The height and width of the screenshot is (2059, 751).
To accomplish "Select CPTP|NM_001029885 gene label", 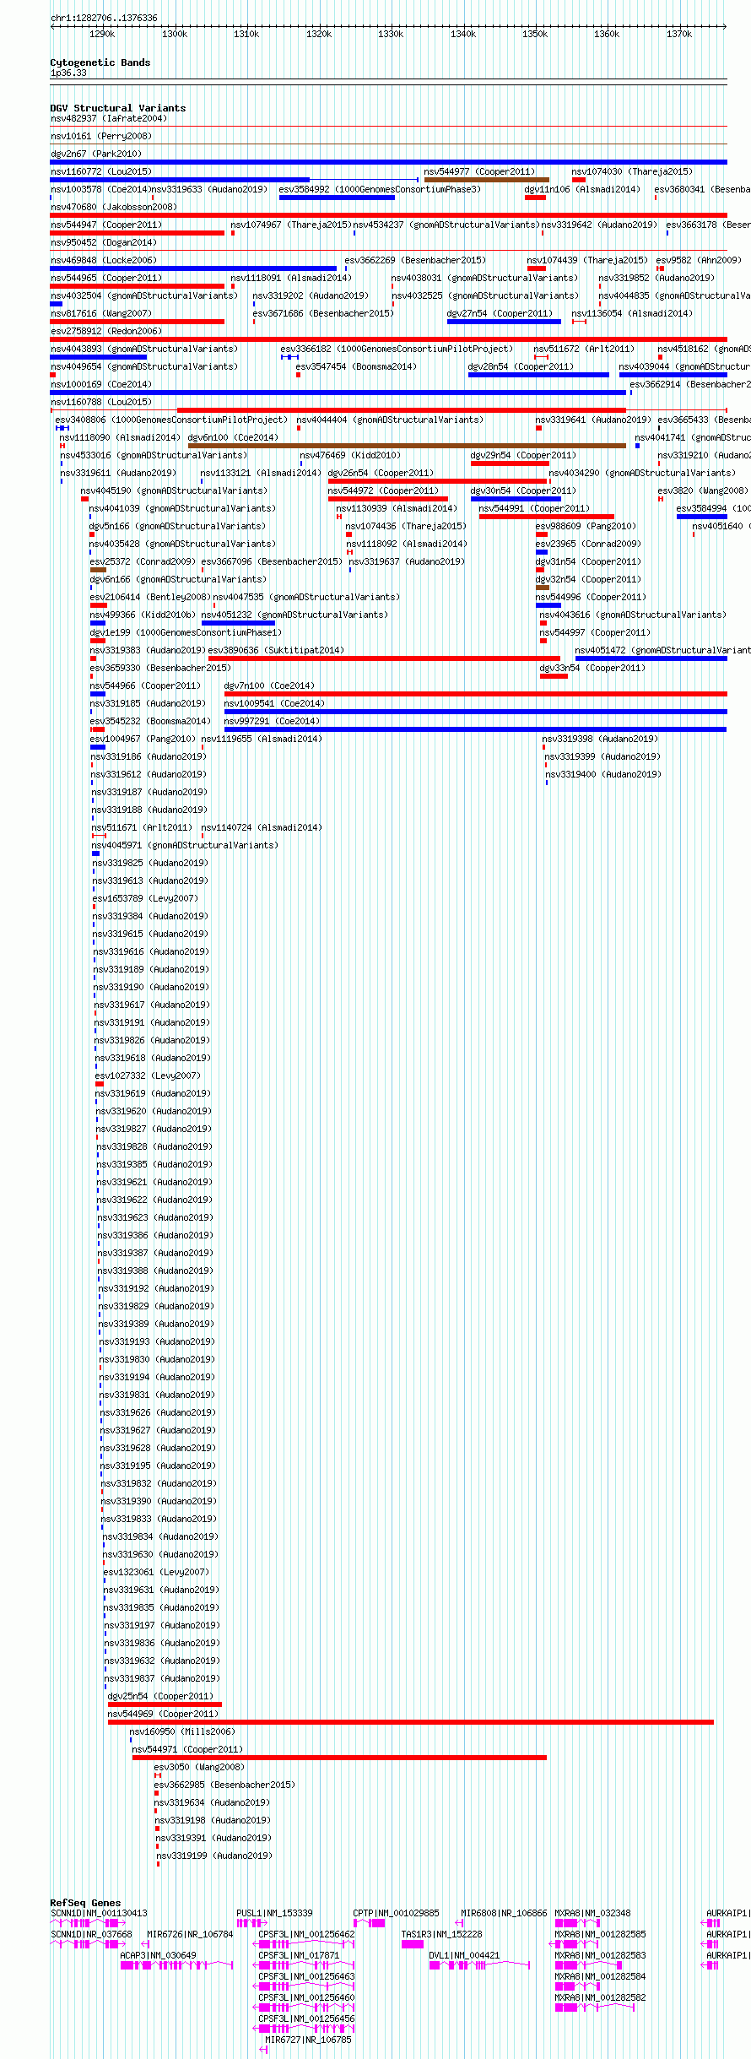I will coord(396,1914).
